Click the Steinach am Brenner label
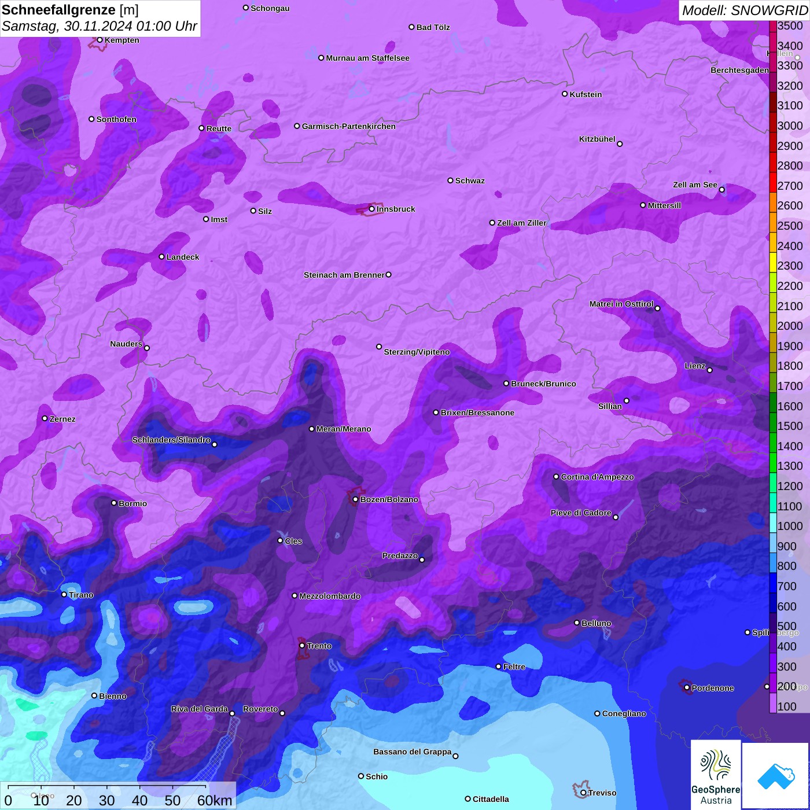Image resolution: width=810 pixels, height=810 pixels. pos(344,275)
